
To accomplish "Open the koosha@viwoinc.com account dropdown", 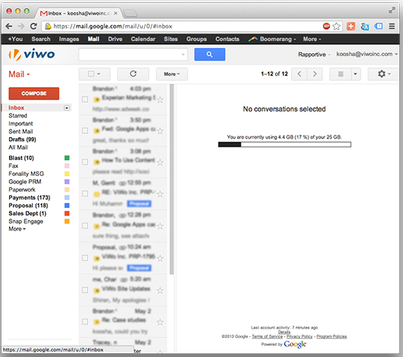I will pos(367,54).
